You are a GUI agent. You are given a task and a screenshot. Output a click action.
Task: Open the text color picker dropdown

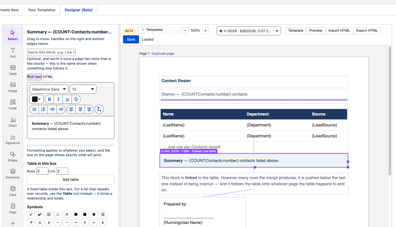pos(37,99)
